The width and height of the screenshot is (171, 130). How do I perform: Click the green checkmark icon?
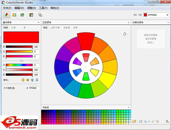coord(153,121)
